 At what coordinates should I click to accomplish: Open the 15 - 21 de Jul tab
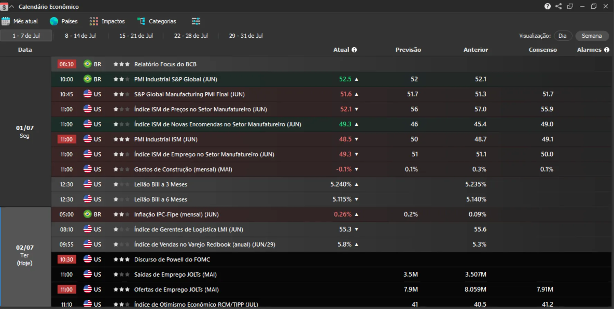pyautogui.click(x=136, y=36)
